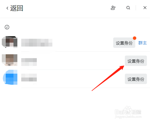The width and height of the screenshot is (150, 122).
Task: Go back using the 返回 label
Action: pos(16,8)
